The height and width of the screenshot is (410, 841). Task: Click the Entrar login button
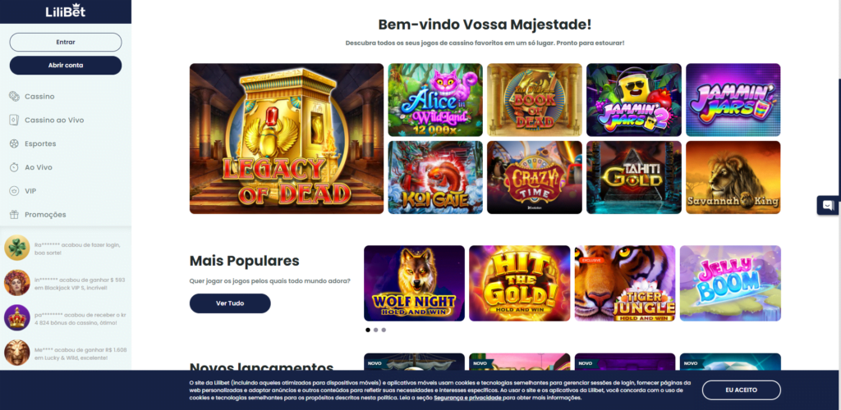[x=66, y=43]
